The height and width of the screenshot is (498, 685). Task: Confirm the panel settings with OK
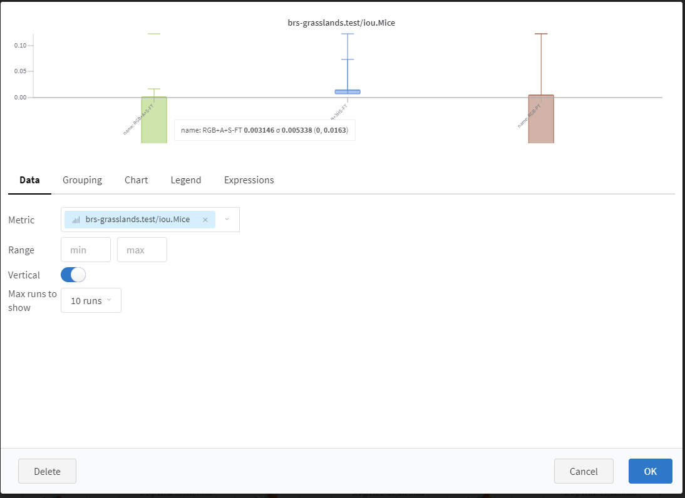coord(650,471)
